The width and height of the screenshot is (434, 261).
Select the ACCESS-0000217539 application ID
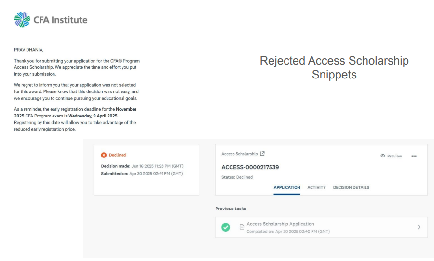coord(250,167)
